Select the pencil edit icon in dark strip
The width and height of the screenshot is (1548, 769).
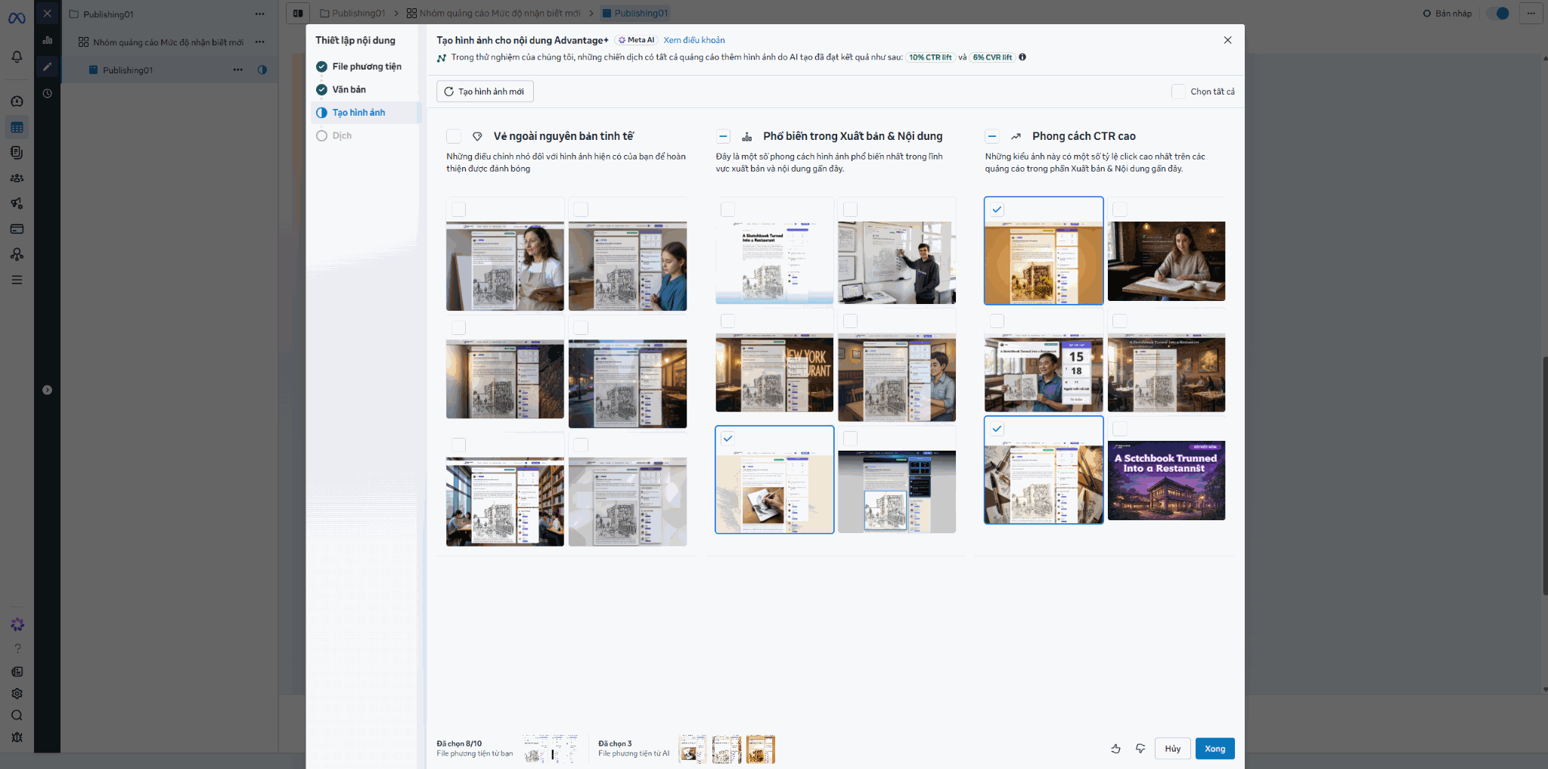[47, 67]
